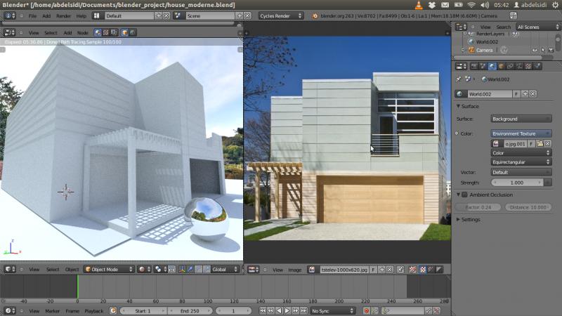
Task: Toggle Camera selectability arrow in outliner
Action: click(x=543, y=50)
